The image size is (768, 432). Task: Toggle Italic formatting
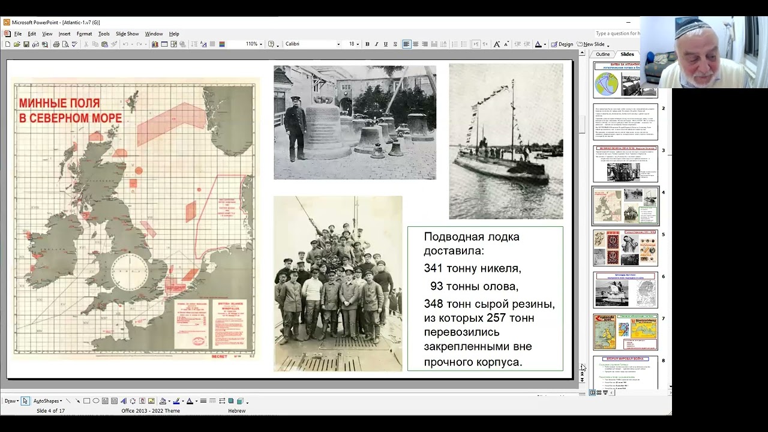tap(376, 44)
